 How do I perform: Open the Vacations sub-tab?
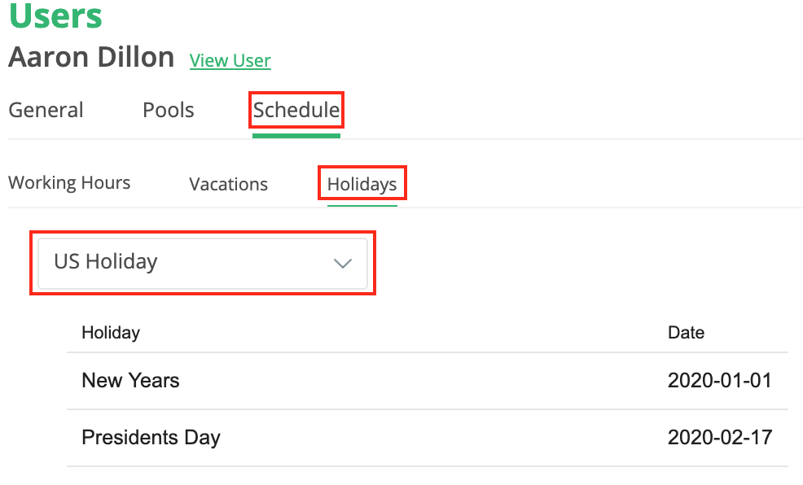point(228,184)
